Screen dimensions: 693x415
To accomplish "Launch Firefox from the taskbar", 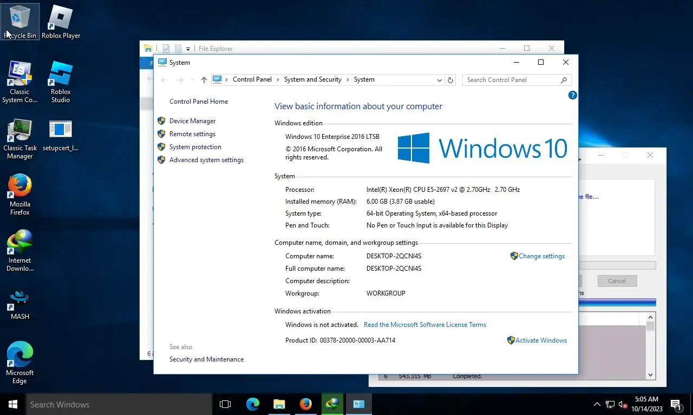I will 305,404.
